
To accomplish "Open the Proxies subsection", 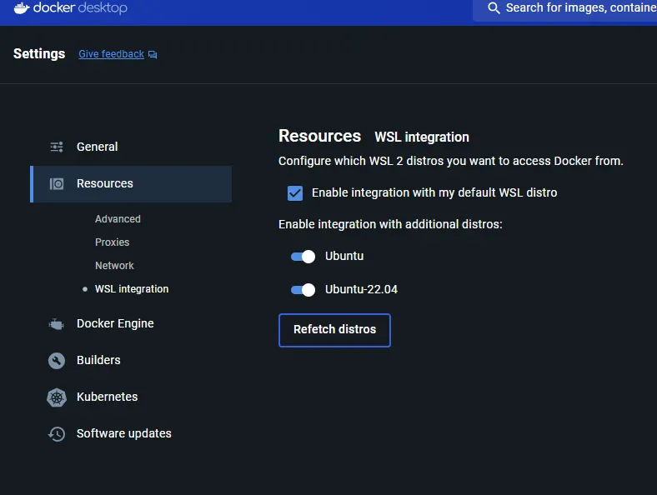I will [112, 242].
